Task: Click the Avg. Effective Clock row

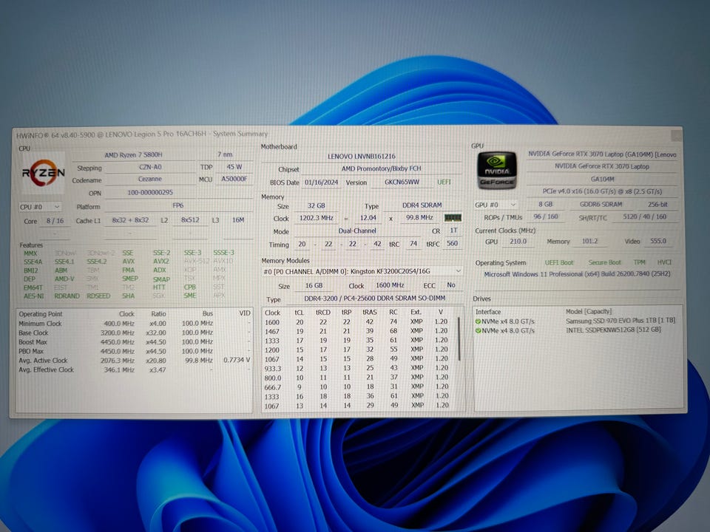Action: point(134,370)
